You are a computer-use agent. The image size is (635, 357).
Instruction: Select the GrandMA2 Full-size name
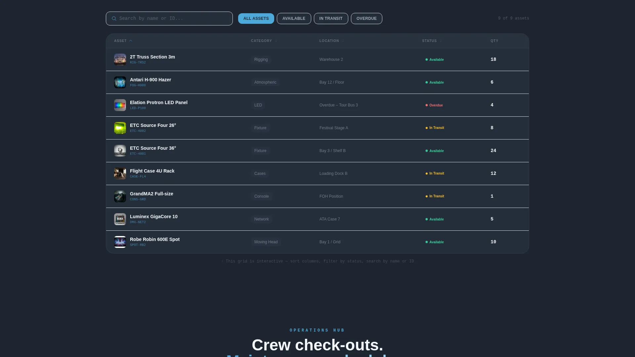tap(151, 194)
